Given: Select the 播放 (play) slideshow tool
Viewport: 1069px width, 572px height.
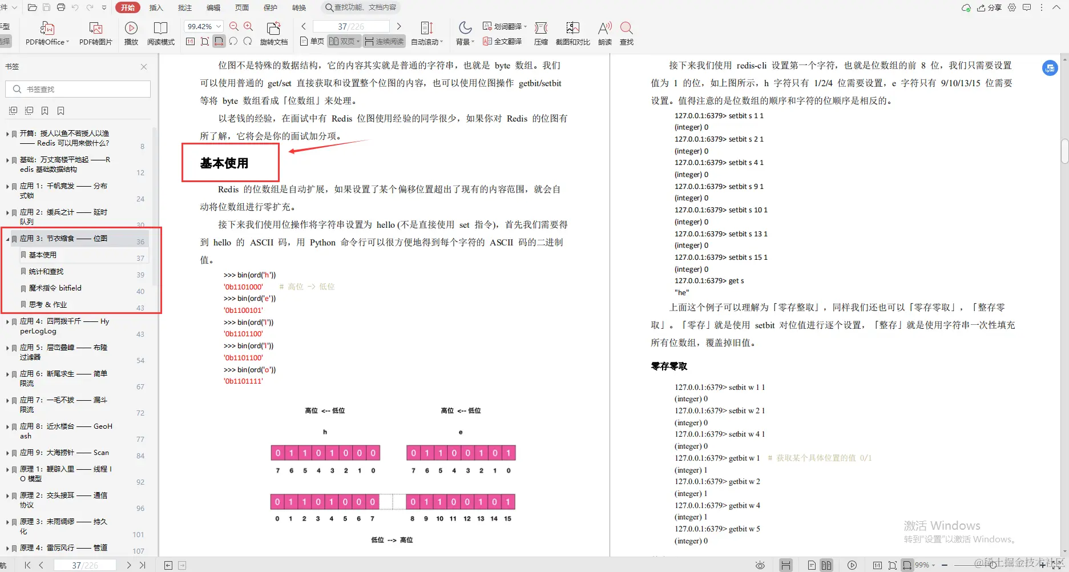Looking at the screenshot, I should [x=131, y=33].
